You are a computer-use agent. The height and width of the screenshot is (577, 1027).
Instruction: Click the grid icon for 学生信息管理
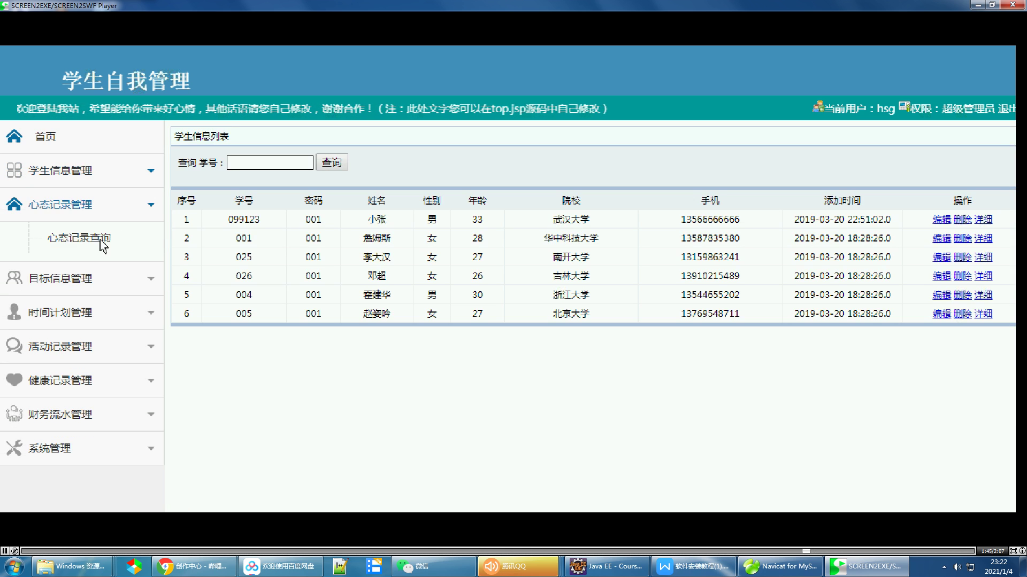click(14, 170)
